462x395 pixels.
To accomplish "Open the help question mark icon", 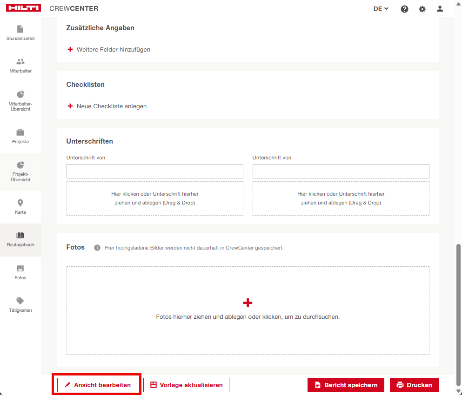I will [x=404, y=9].
